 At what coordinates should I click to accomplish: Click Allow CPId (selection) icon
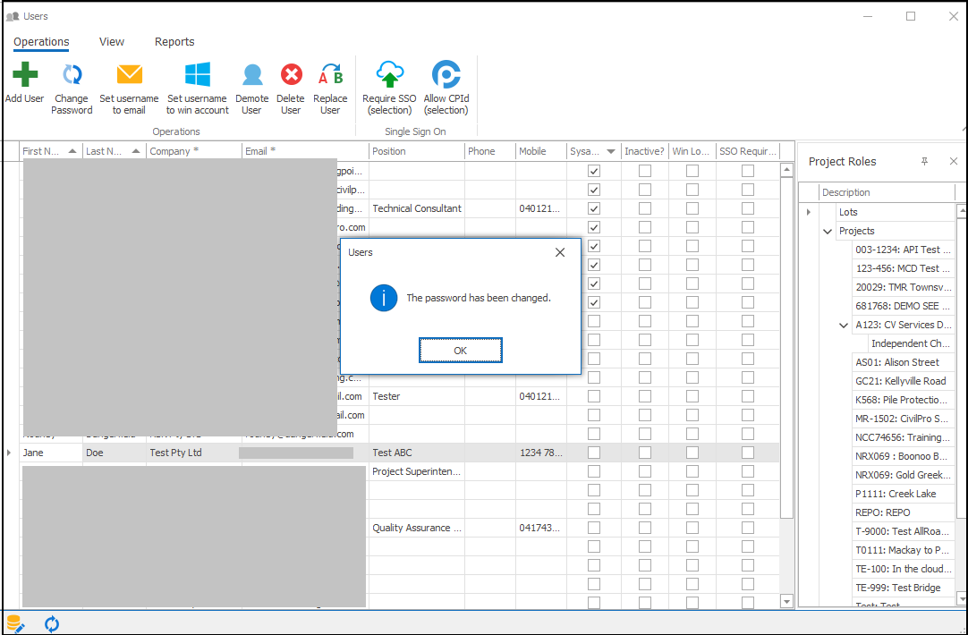point(446,75)
